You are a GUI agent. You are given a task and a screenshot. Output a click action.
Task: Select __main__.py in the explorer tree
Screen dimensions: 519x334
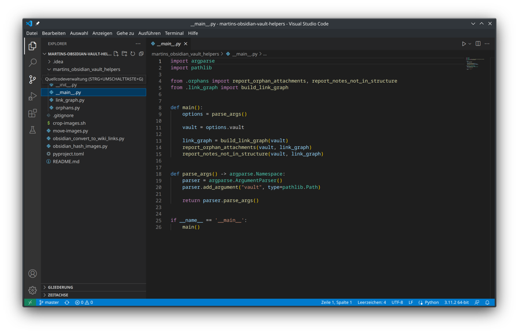tap(93, 92)
